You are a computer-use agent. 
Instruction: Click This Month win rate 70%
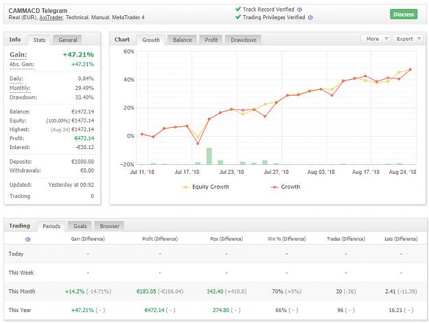click(277, 291)
